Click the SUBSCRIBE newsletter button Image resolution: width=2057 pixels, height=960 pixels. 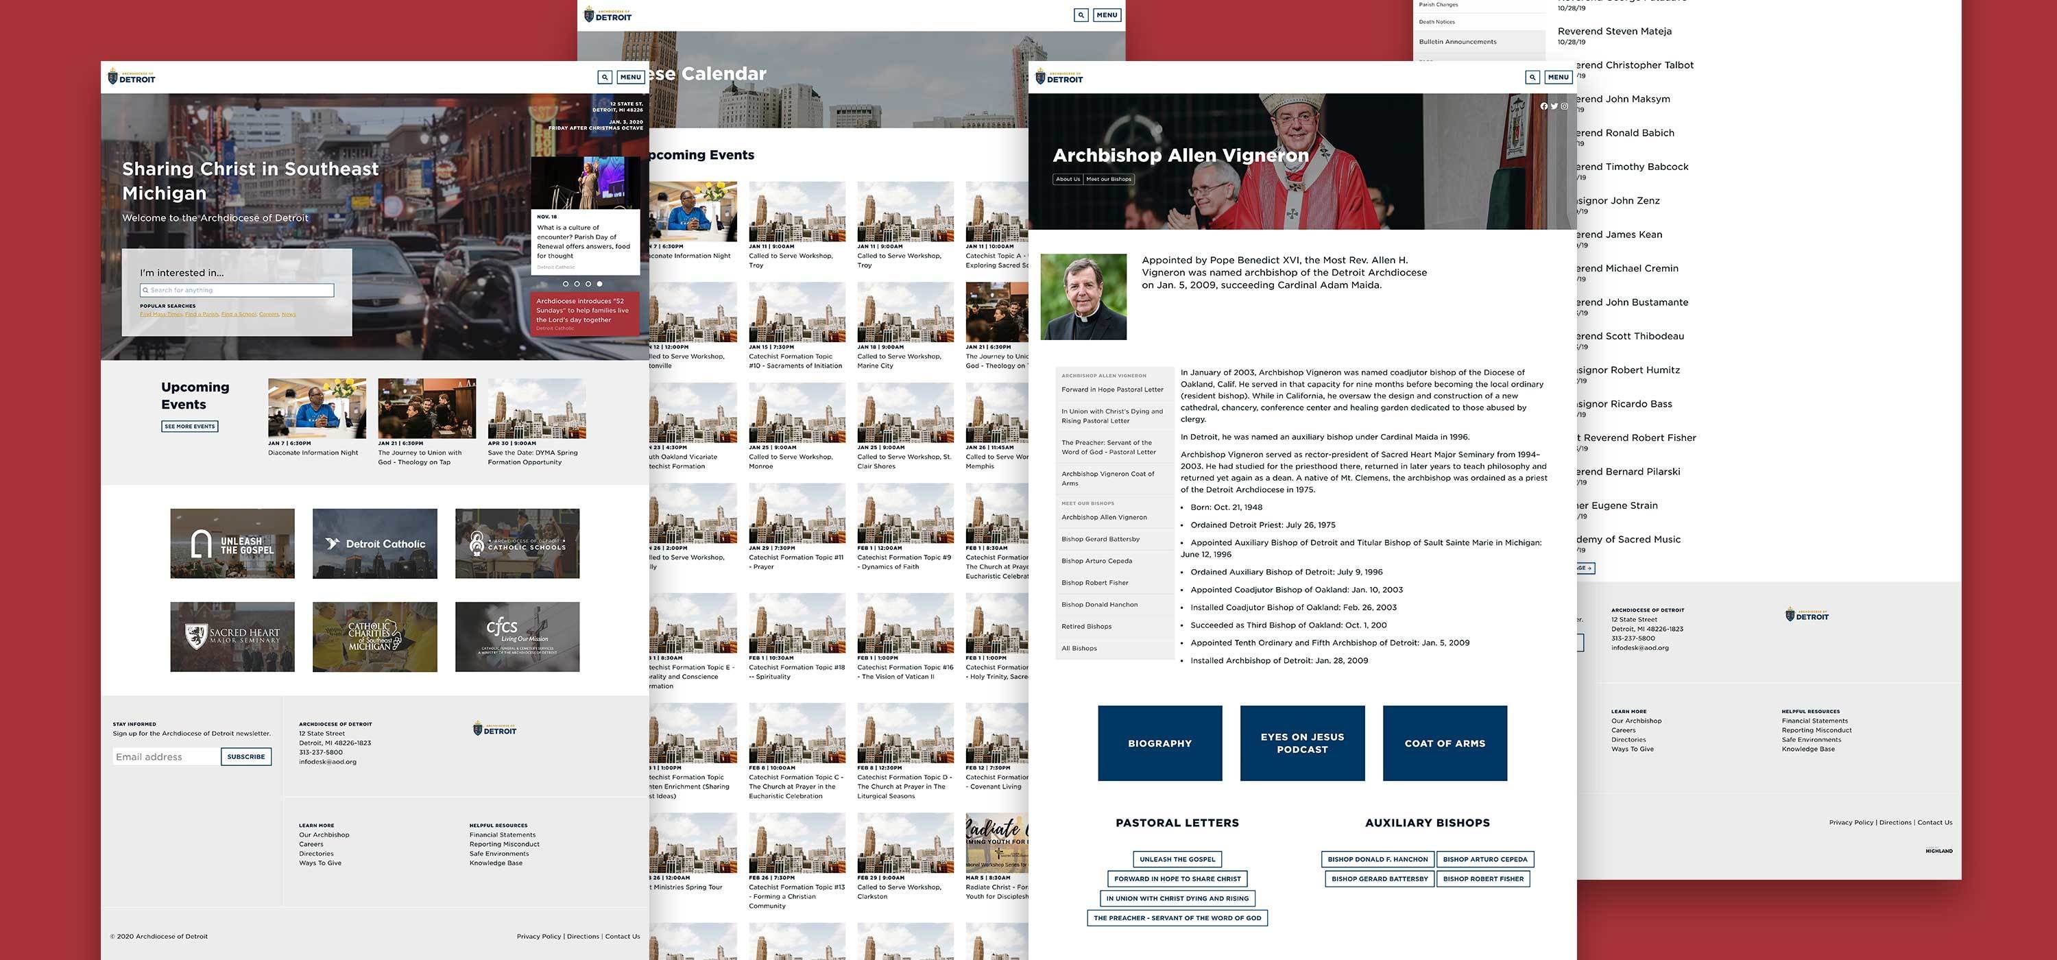[x=246, y=756]
